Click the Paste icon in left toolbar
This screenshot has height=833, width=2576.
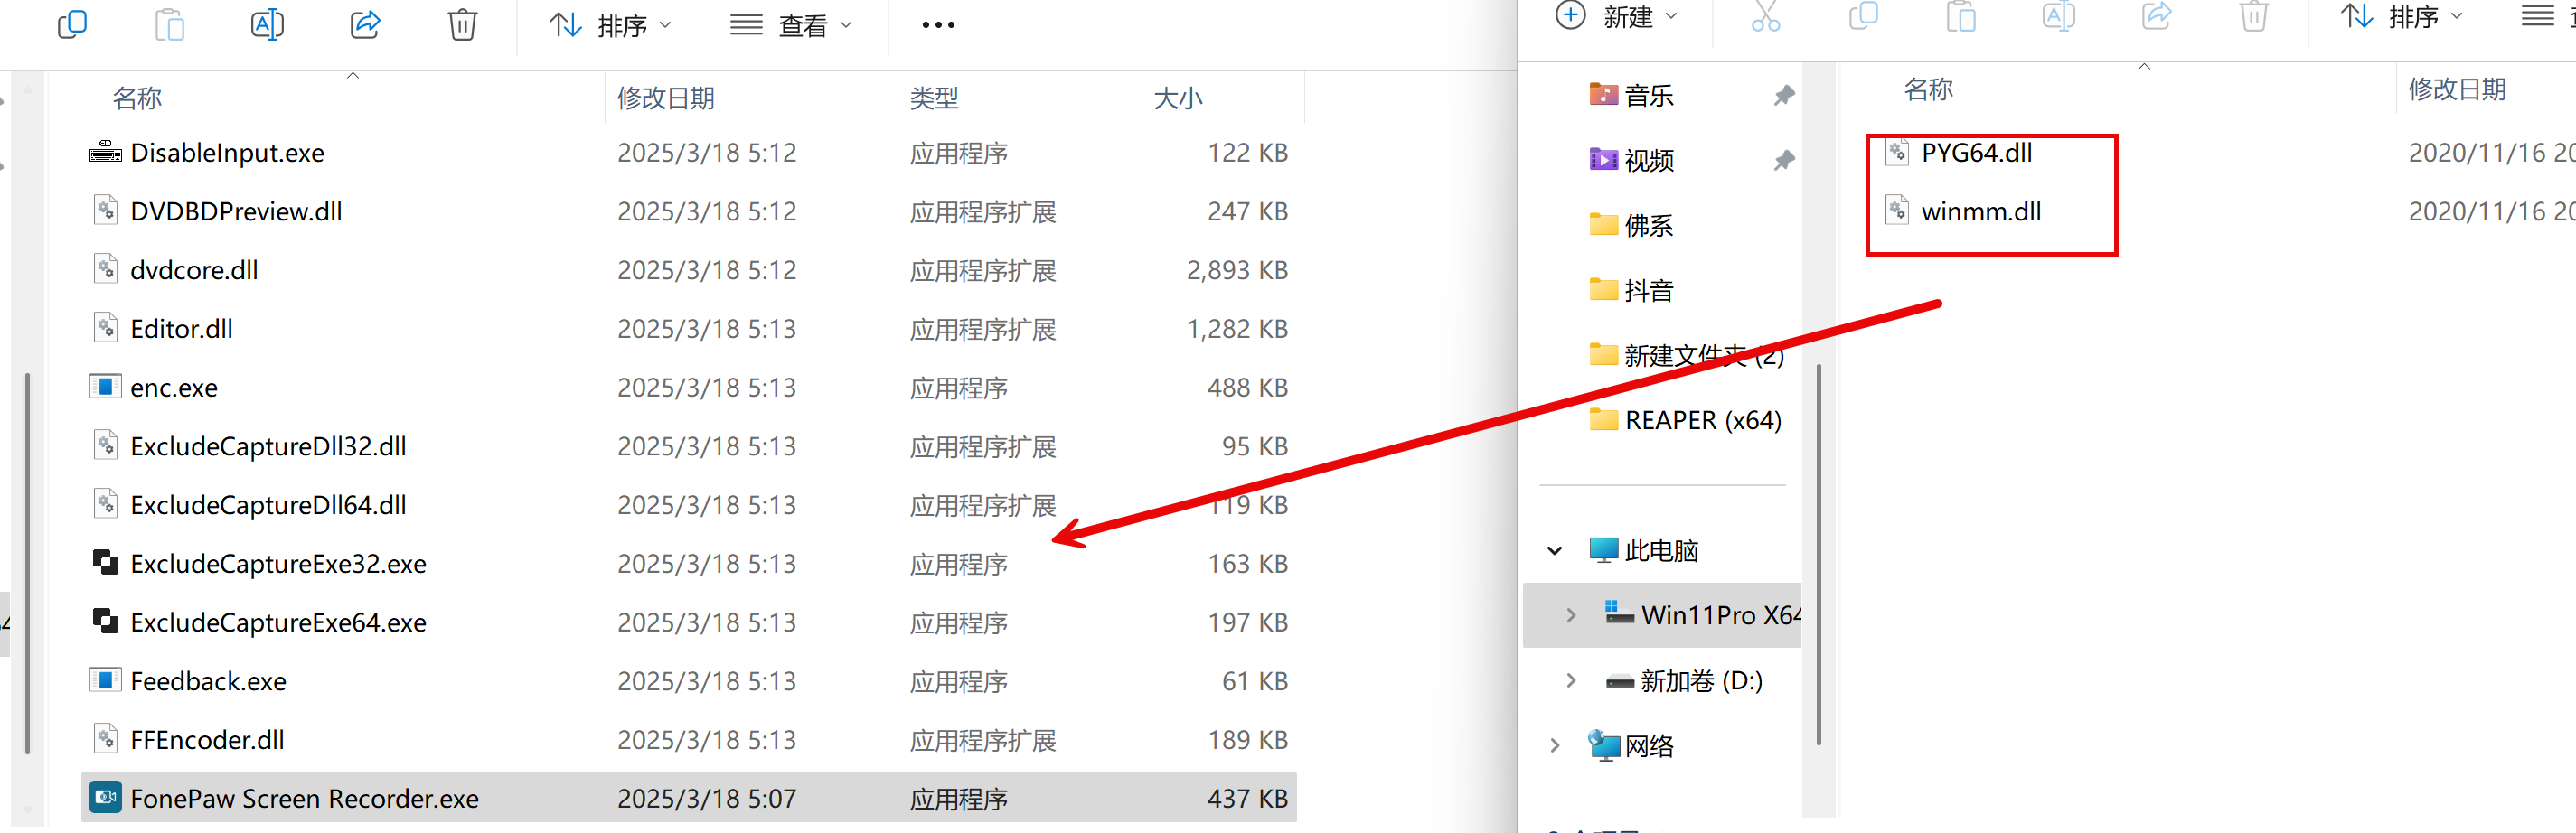point(170,24)
